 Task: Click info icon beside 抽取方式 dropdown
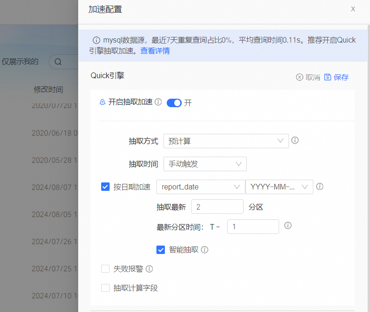tap(295, 140)
